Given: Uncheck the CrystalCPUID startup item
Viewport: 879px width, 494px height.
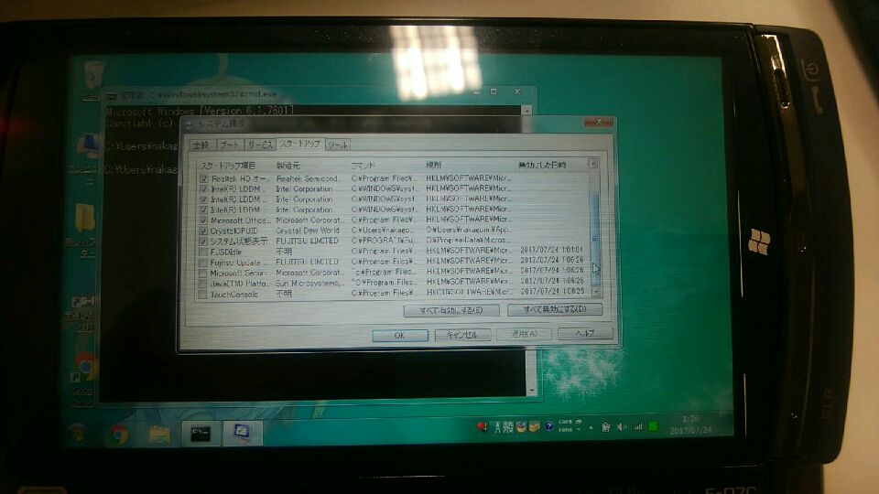Looking at the screenshot, I should click(203, 231).
